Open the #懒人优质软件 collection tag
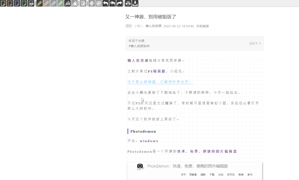 [139, 46]
